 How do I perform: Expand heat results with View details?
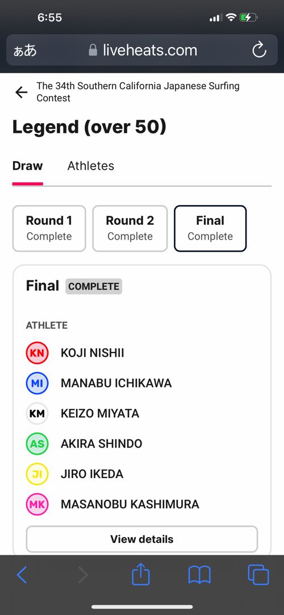(142, 539)
